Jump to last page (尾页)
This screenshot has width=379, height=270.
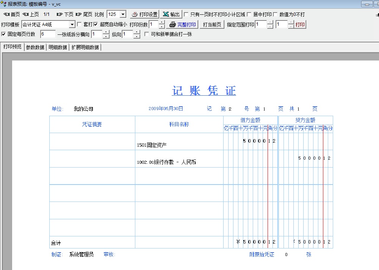click(84, 14)
